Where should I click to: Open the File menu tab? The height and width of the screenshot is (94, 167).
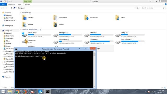tap(3, 4)
